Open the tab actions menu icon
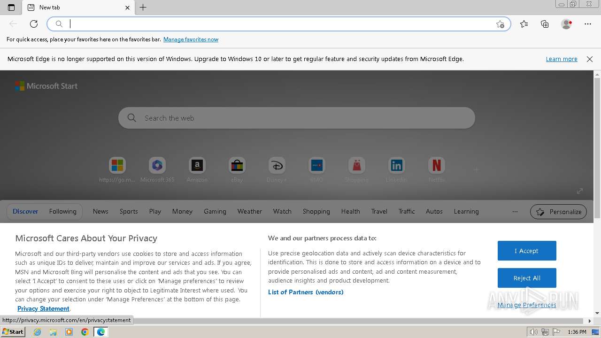 [11, 8]
